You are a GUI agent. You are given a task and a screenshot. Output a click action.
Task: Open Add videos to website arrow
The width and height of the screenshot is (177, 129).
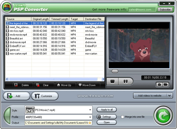169,96
